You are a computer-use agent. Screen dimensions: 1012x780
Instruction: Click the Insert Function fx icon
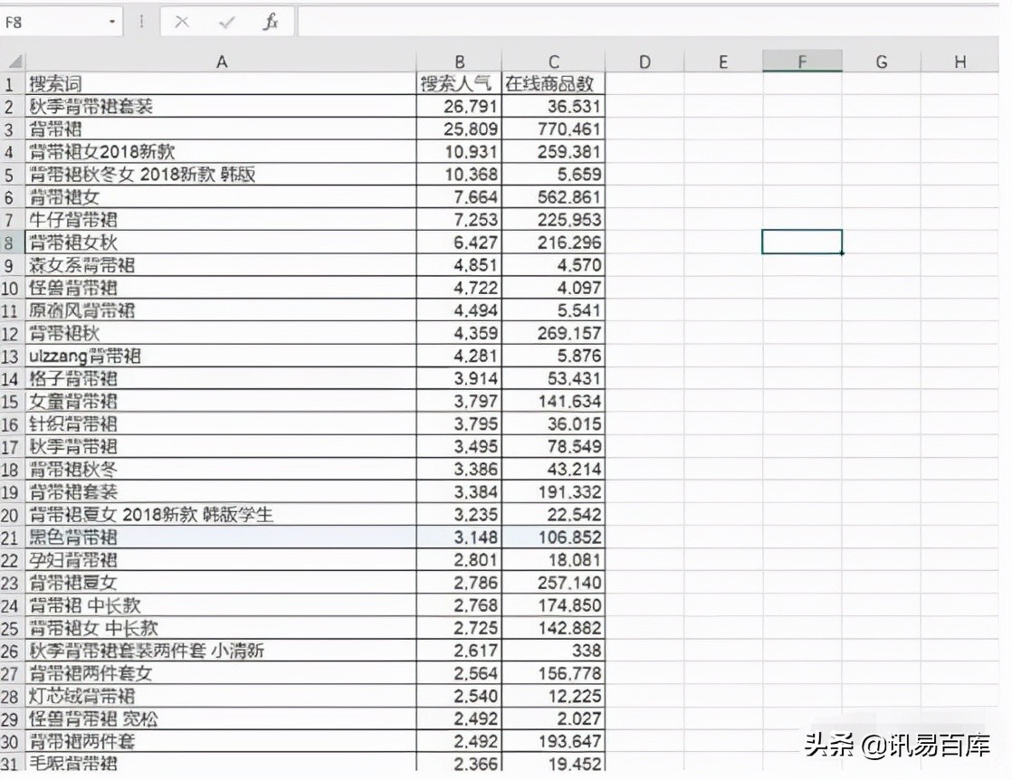[272, 22]
